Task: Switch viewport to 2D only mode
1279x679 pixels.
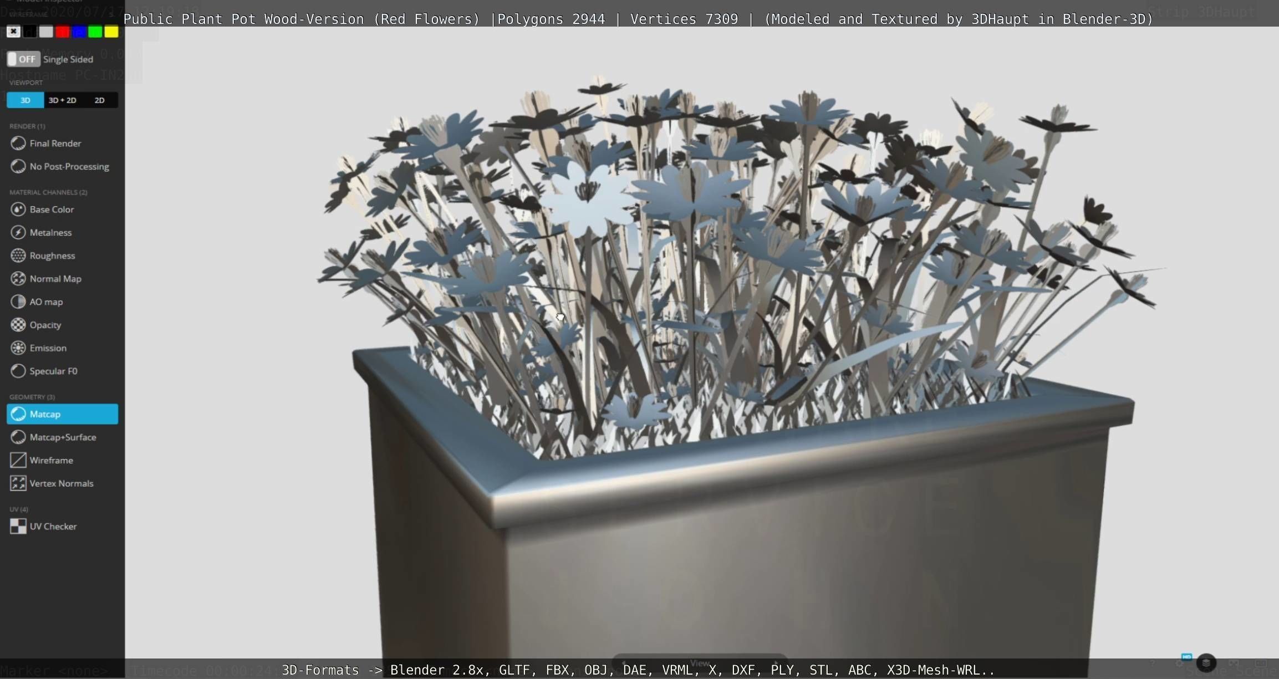Action: pos(99,100)
